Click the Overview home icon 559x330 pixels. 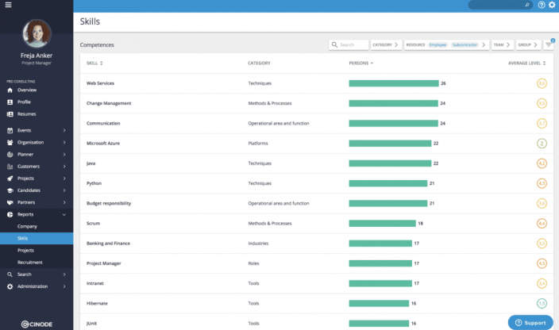pos(10,90)
